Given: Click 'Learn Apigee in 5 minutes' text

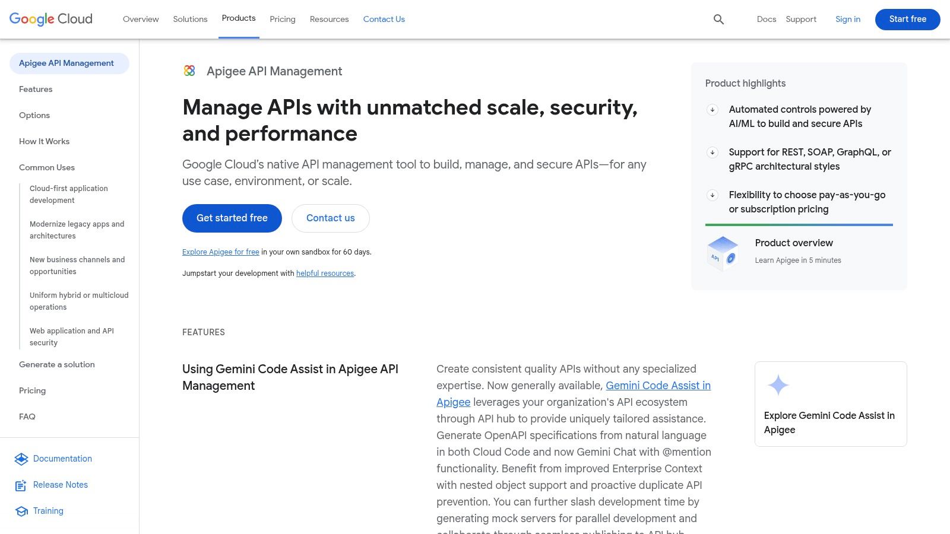Looking at the screenshot, I should coord(798,260).
